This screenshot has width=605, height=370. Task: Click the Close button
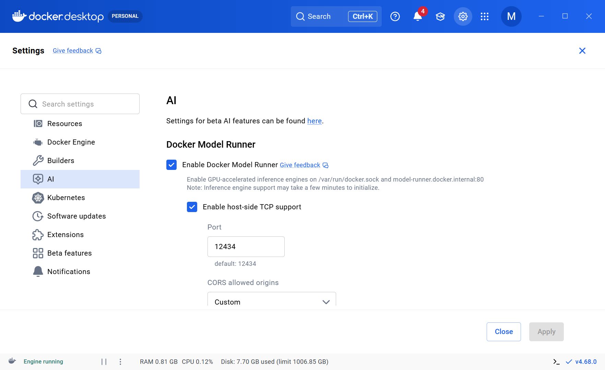click(x=503, y=332)
